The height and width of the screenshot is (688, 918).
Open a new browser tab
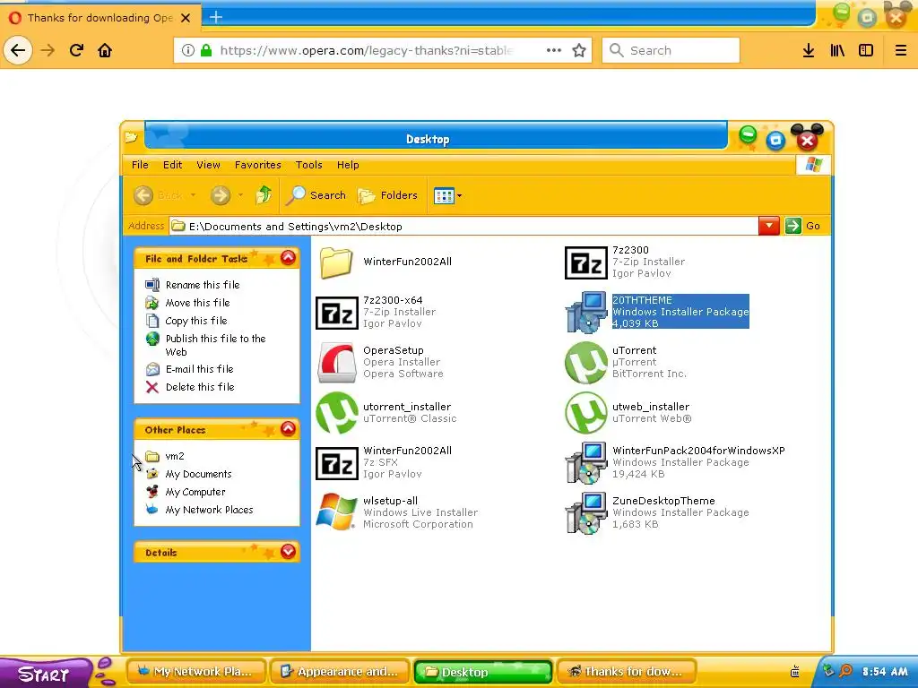coord(216,17)
